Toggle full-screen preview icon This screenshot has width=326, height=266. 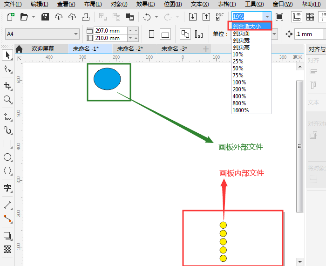(279, 17)
